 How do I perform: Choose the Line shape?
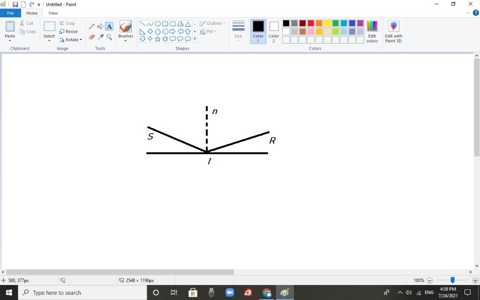pyautogui.click(x=142, y=24)
